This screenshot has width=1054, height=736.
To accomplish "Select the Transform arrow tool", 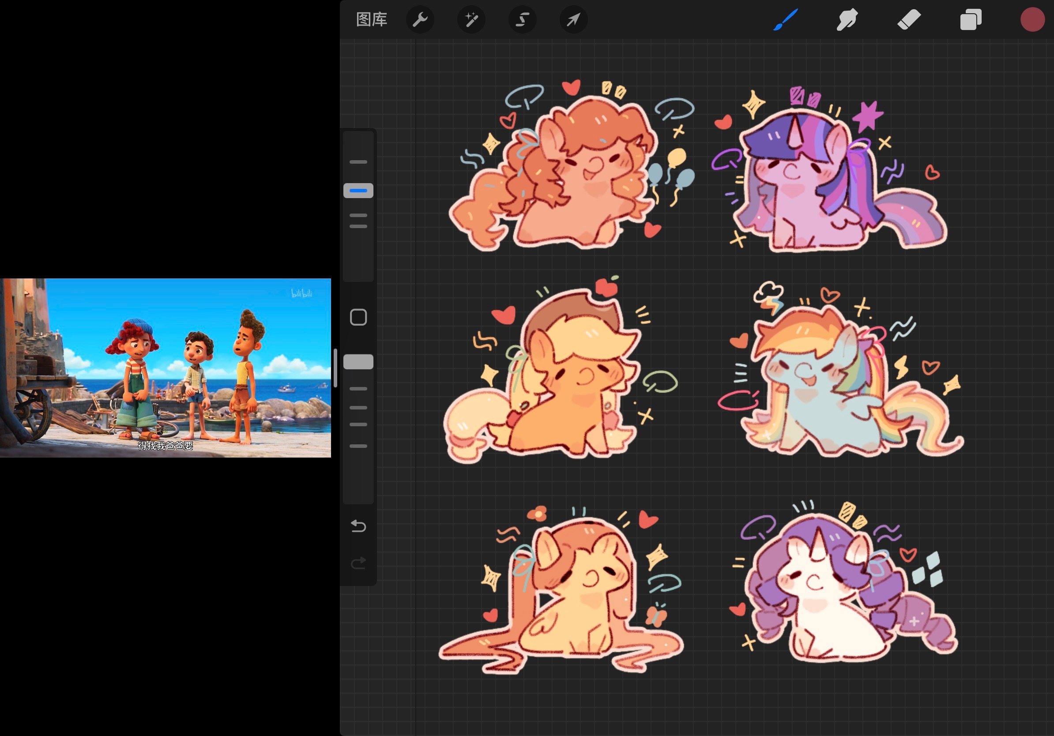I will pyautogui.click(x=573, y=19).
